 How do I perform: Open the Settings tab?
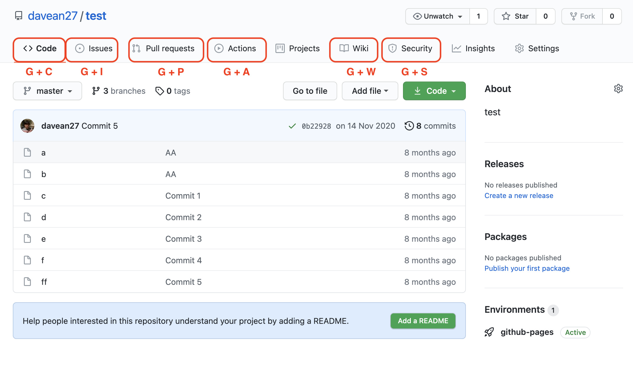coord(537,48)
